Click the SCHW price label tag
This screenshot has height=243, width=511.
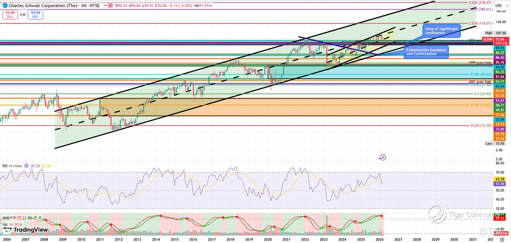(487, 39)
